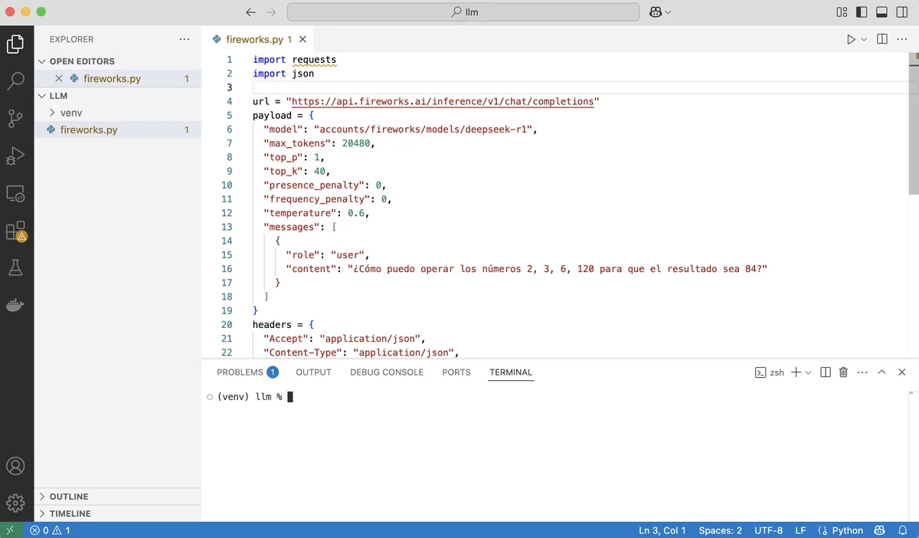Expand the OUTLINE section
The height and width of the screenshot is (538, 919).
(x=69, y=497)
